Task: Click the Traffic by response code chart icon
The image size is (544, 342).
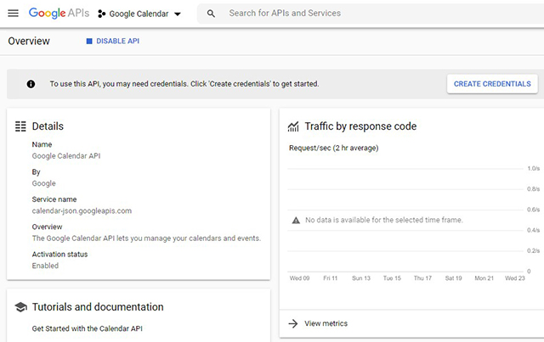Action: tap(293, 126)
